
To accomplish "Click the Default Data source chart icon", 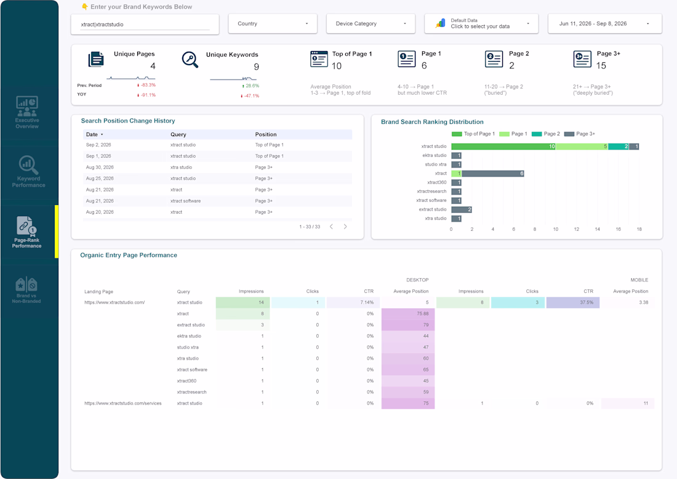I will pyautogui.click(x=441, y=23).
